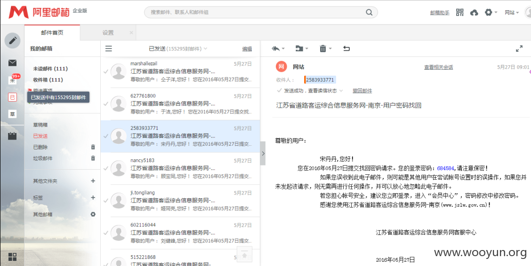
Task: Open the QR code icon in header
Action: click(x=459, y=13)
